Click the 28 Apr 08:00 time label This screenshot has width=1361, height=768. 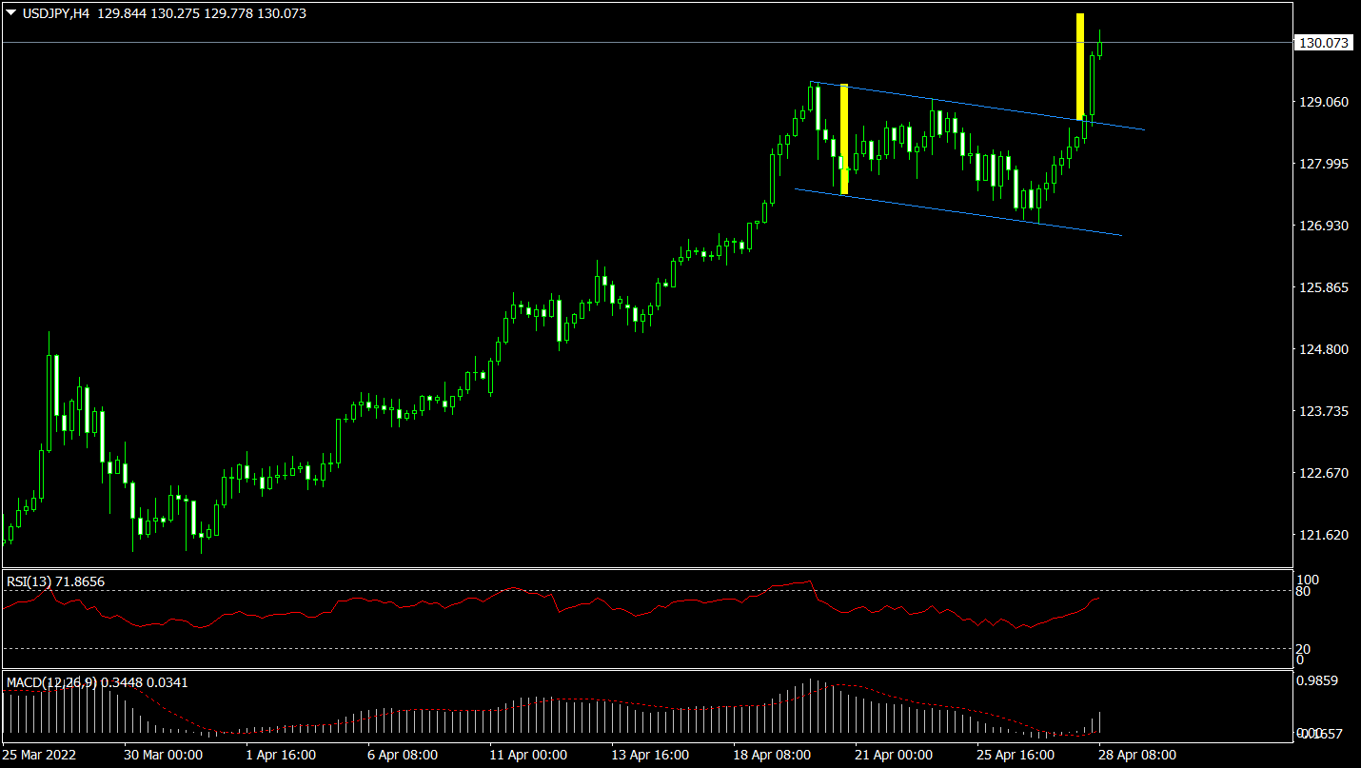tap(1137, 755)
